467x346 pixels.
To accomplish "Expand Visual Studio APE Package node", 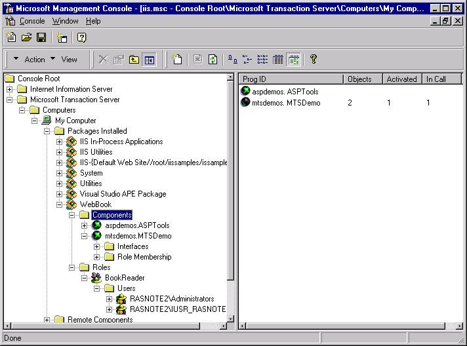I will click(59, 194).
